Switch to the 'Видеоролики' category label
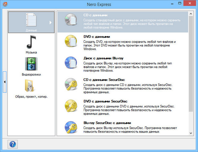This screenshot has height=152, width=198. (31, 74)
